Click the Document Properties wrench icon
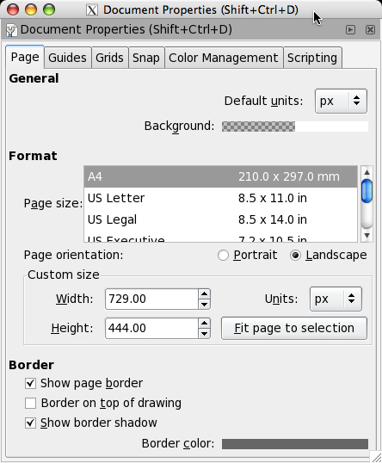Image resolution: width=382 pixels, height=463 pixels. coord(11,31)
